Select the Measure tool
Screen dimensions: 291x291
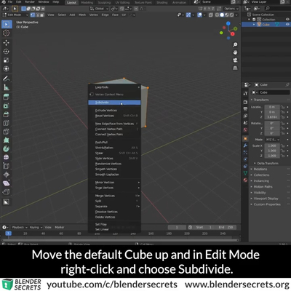coord(7,87)
